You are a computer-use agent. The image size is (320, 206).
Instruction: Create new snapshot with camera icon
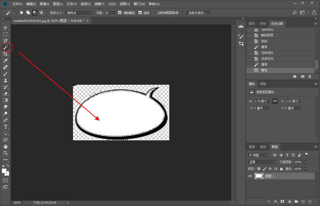point(303,77)
